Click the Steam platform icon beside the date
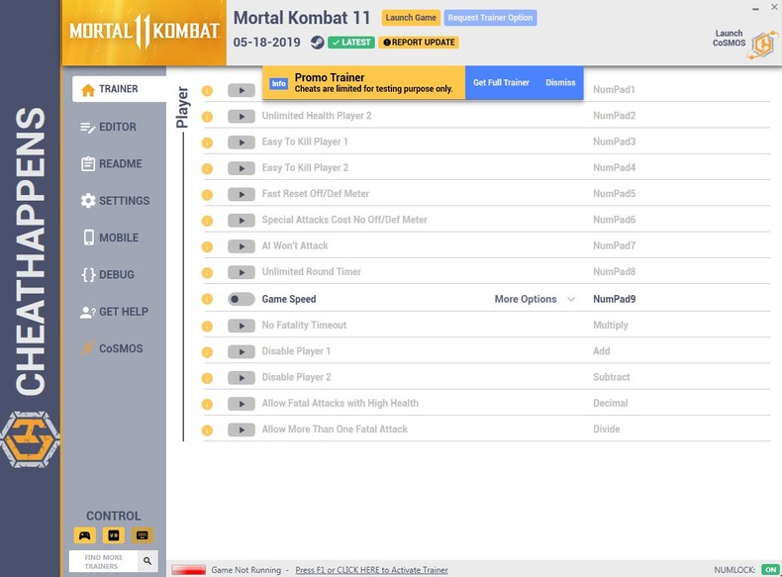The width and height of the screenshot is (782, 577). 317,43
